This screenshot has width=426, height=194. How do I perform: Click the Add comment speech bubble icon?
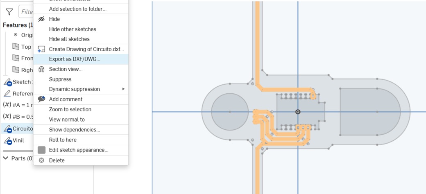pos(41,99)
